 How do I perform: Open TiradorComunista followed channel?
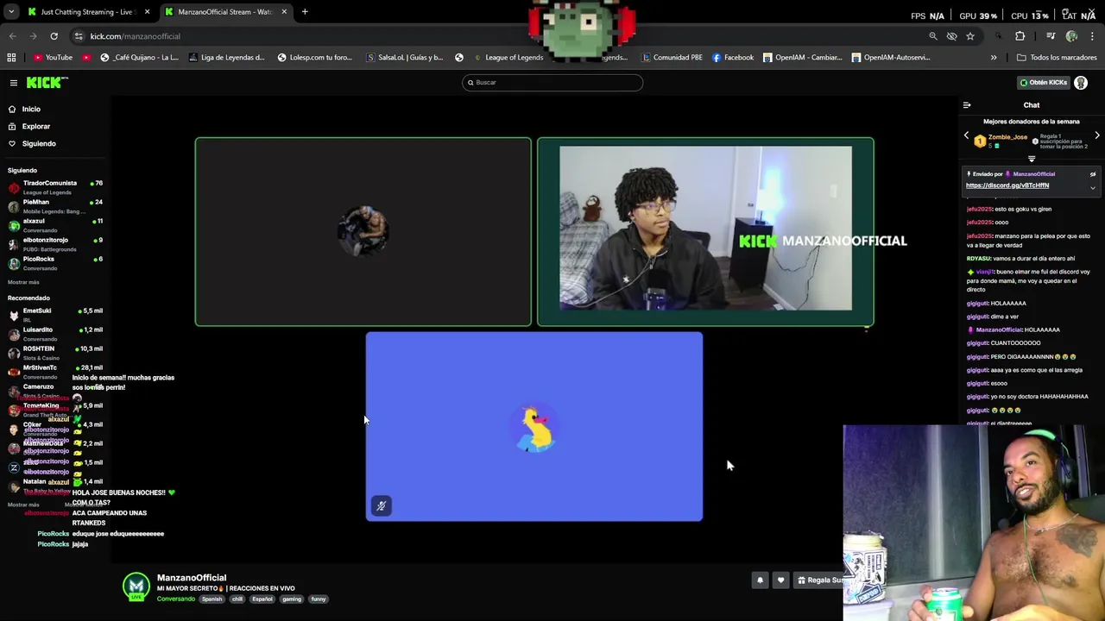coord(55,187)
